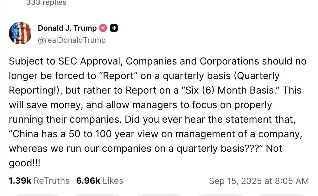Click the rightmost pill button in the bottom action row
The width and height of the screenshot is (318, 196).
pyautogui.click(x=281, y=195)
